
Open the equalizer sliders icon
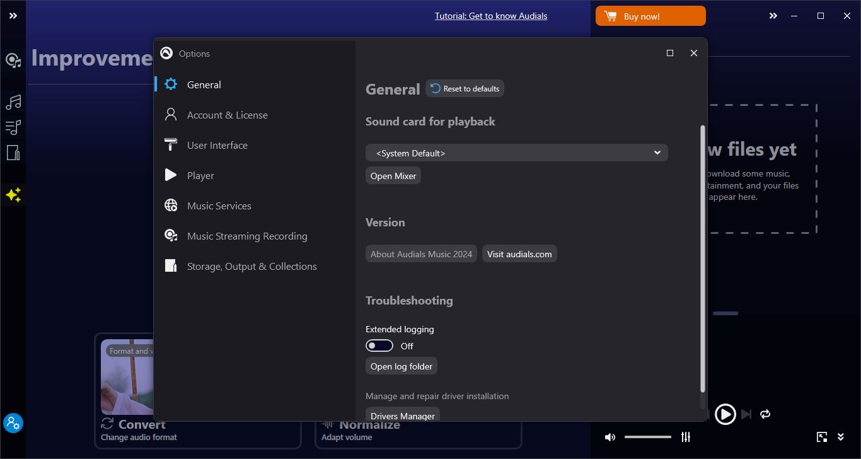pyautogui.click(x=686, y=437)
